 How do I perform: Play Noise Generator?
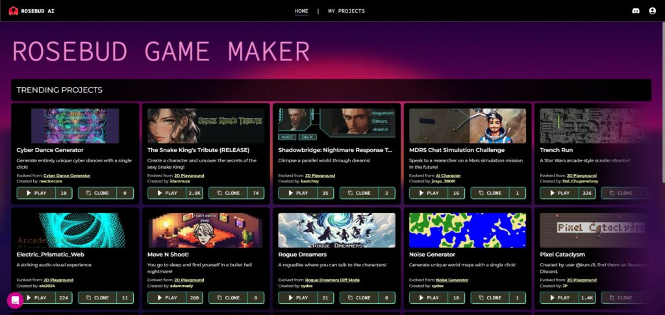429,297
